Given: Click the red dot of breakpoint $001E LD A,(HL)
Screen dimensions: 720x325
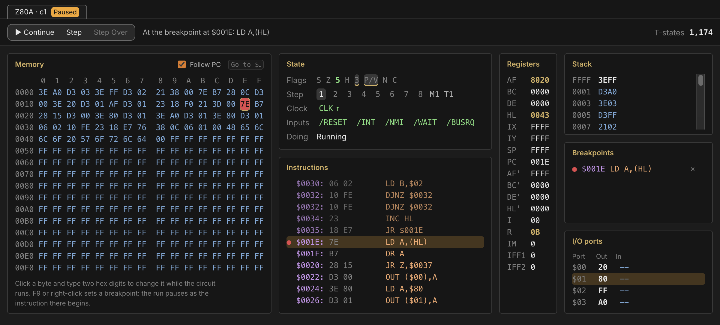Looking at the screenshot, I should [x=574, y=169].
